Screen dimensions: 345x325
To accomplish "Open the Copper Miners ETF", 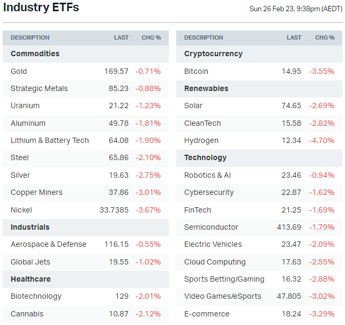I will coord(36,192).
